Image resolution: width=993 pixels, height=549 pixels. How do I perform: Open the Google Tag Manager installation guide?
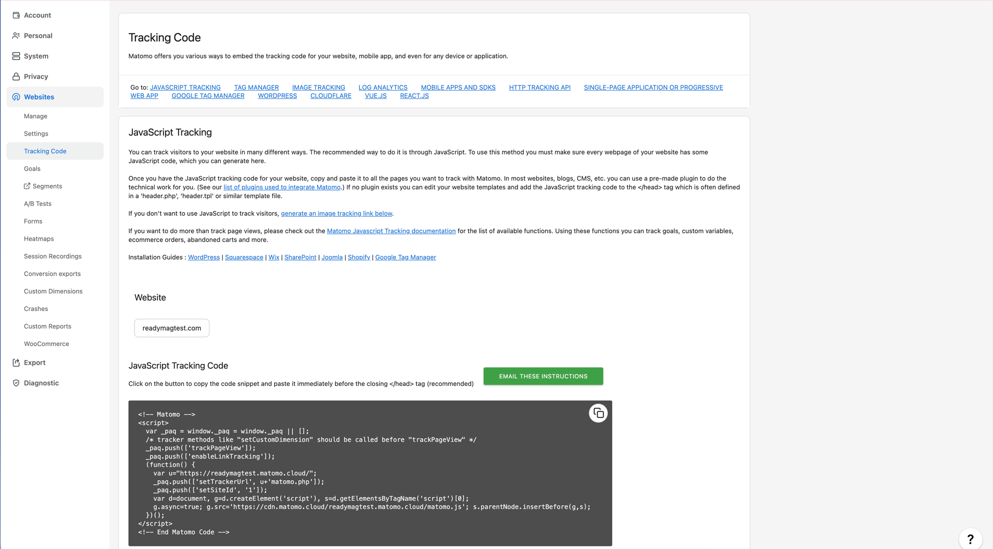click(405, 258)
